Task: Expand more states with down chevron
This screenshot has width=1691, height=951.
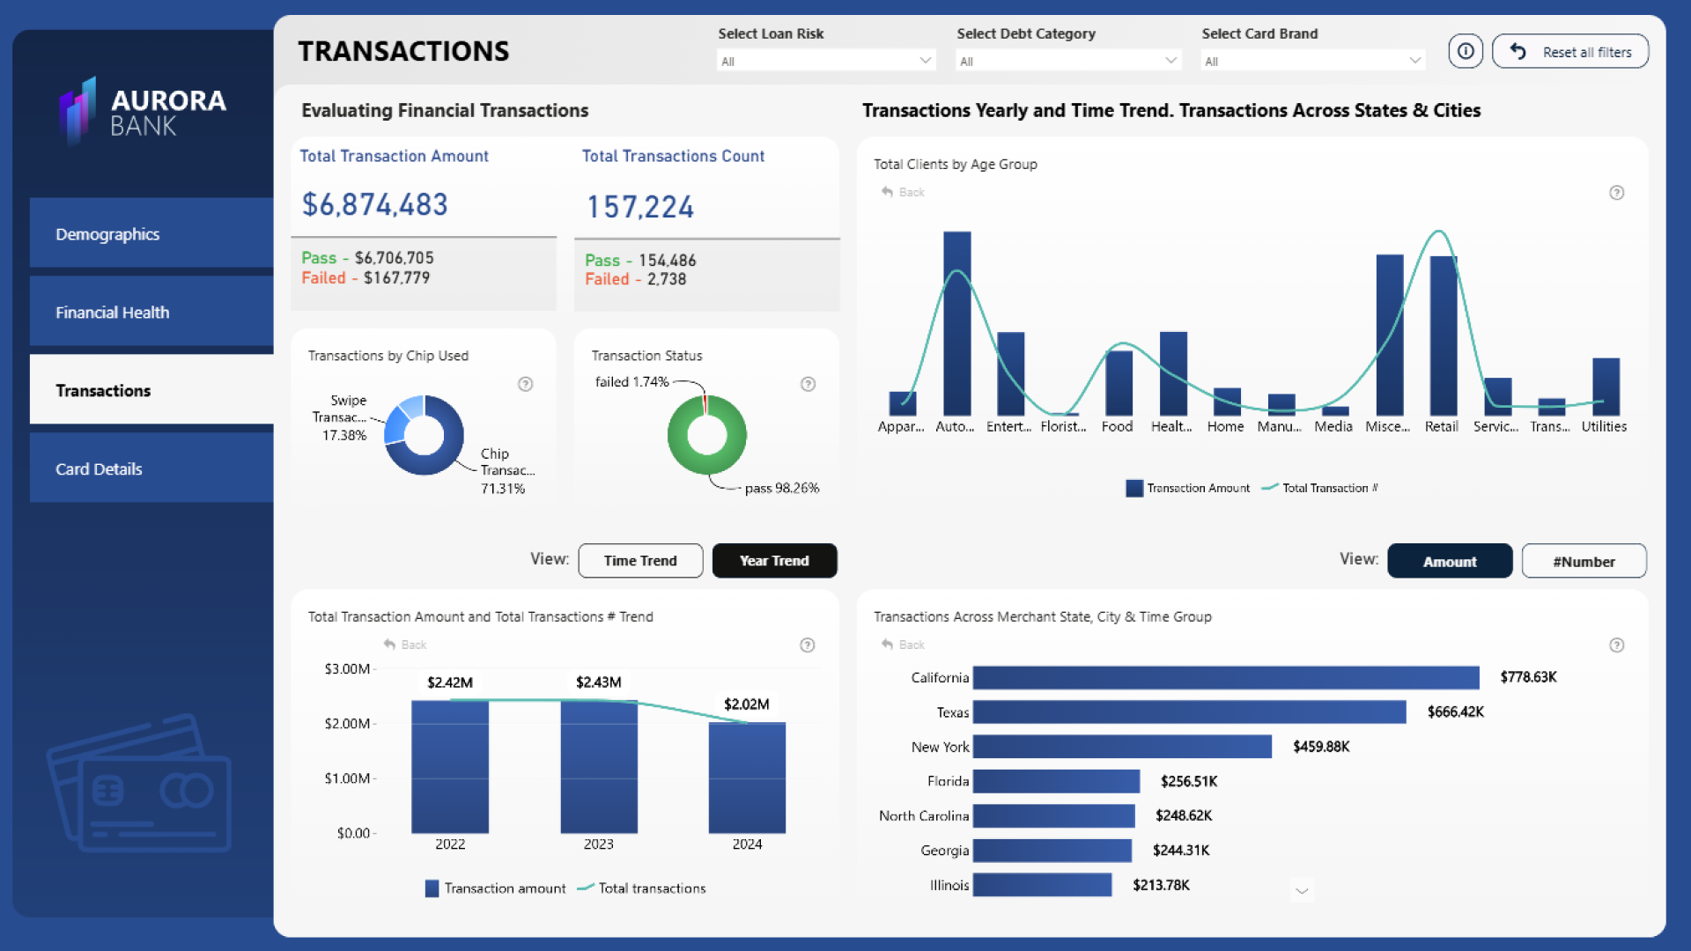Action: [x=1302, y=891]
